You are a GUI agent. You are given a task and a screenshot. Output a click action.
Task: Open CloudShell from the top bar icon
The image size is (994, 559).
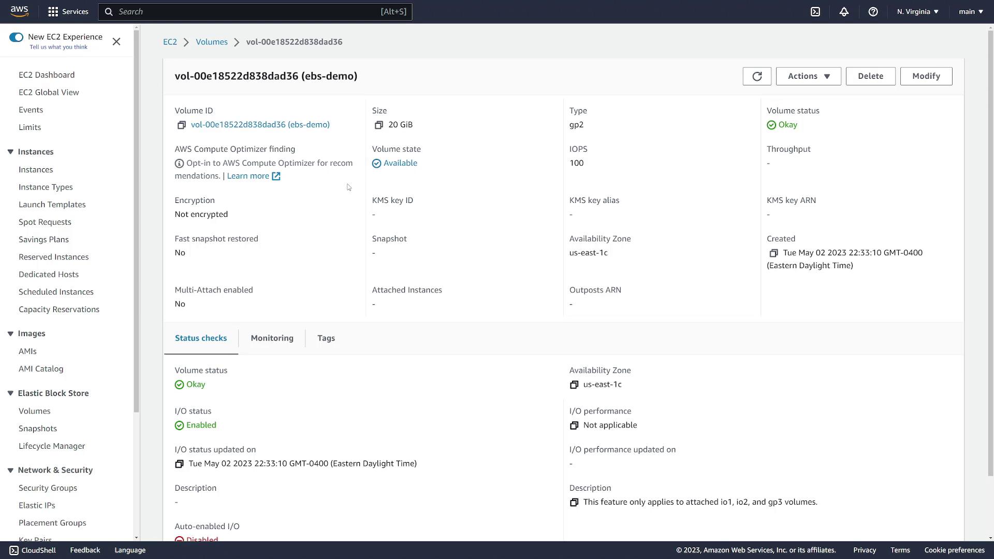[815, 11]
